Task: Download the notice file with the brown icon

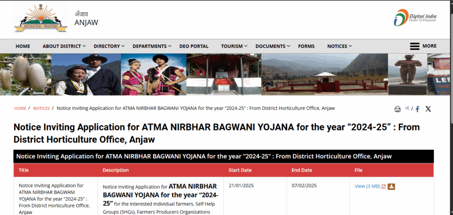Action: pos(391,186)
